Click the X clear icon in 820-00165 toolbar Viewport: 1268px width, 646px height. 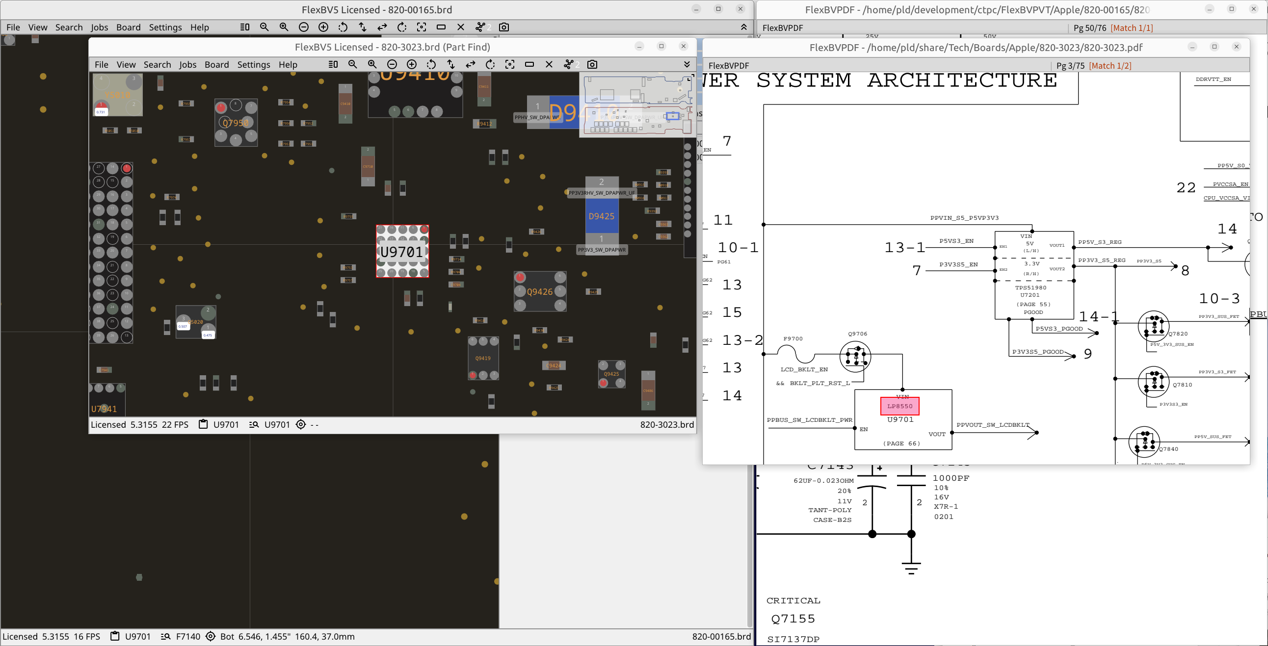[461, 27]
